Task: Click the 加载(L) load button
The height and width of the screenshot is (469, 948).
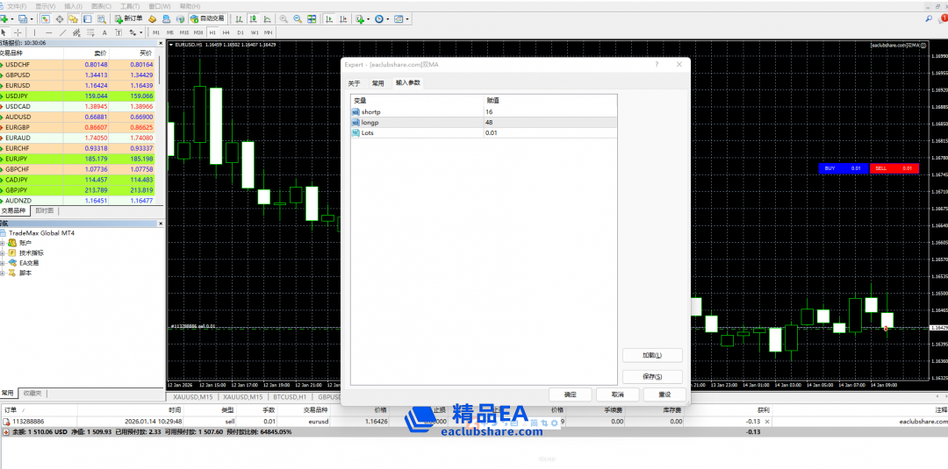Action: (651, 355)
